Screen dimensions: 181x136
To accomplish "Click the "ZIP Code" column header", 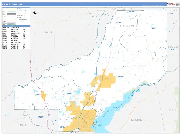I will pos(6,28).
